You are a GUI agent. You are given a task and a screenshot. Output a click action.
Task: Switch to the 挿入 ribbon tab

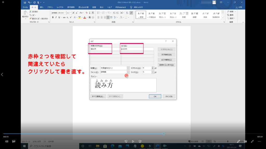click(42, 7)
